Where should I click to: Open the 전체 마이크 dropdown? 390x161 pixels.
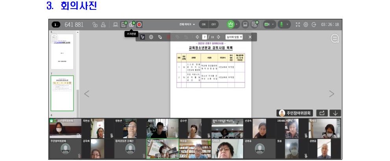pyautogui.click(x=187, y=25)
